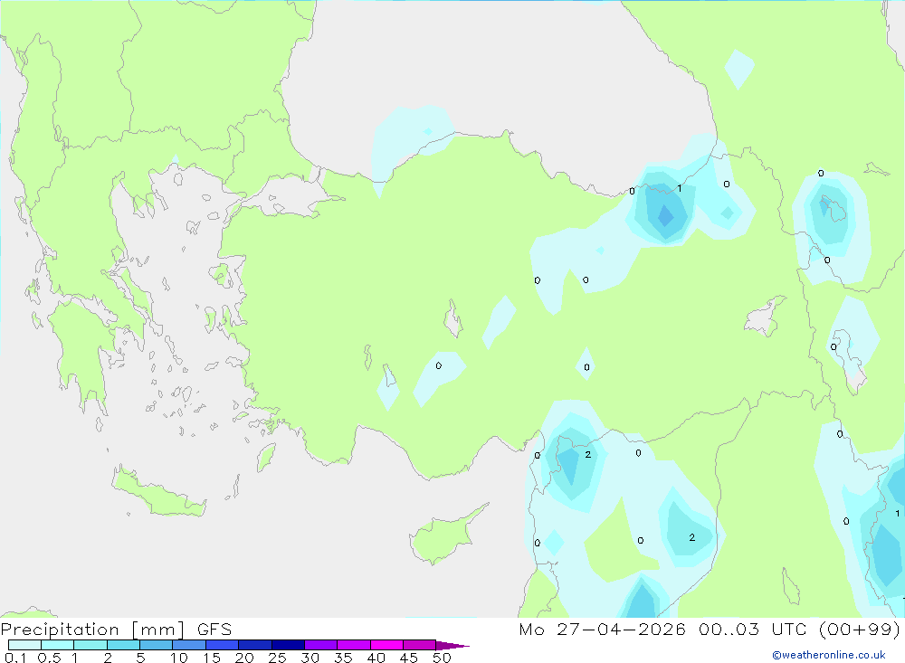Pick the 10–15 mm legend color swatch
Screen dimensions: 905x663
(x=189, y=645)
